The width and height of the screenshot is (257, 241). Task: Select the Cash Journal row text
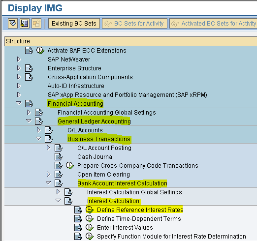(96, 157)
